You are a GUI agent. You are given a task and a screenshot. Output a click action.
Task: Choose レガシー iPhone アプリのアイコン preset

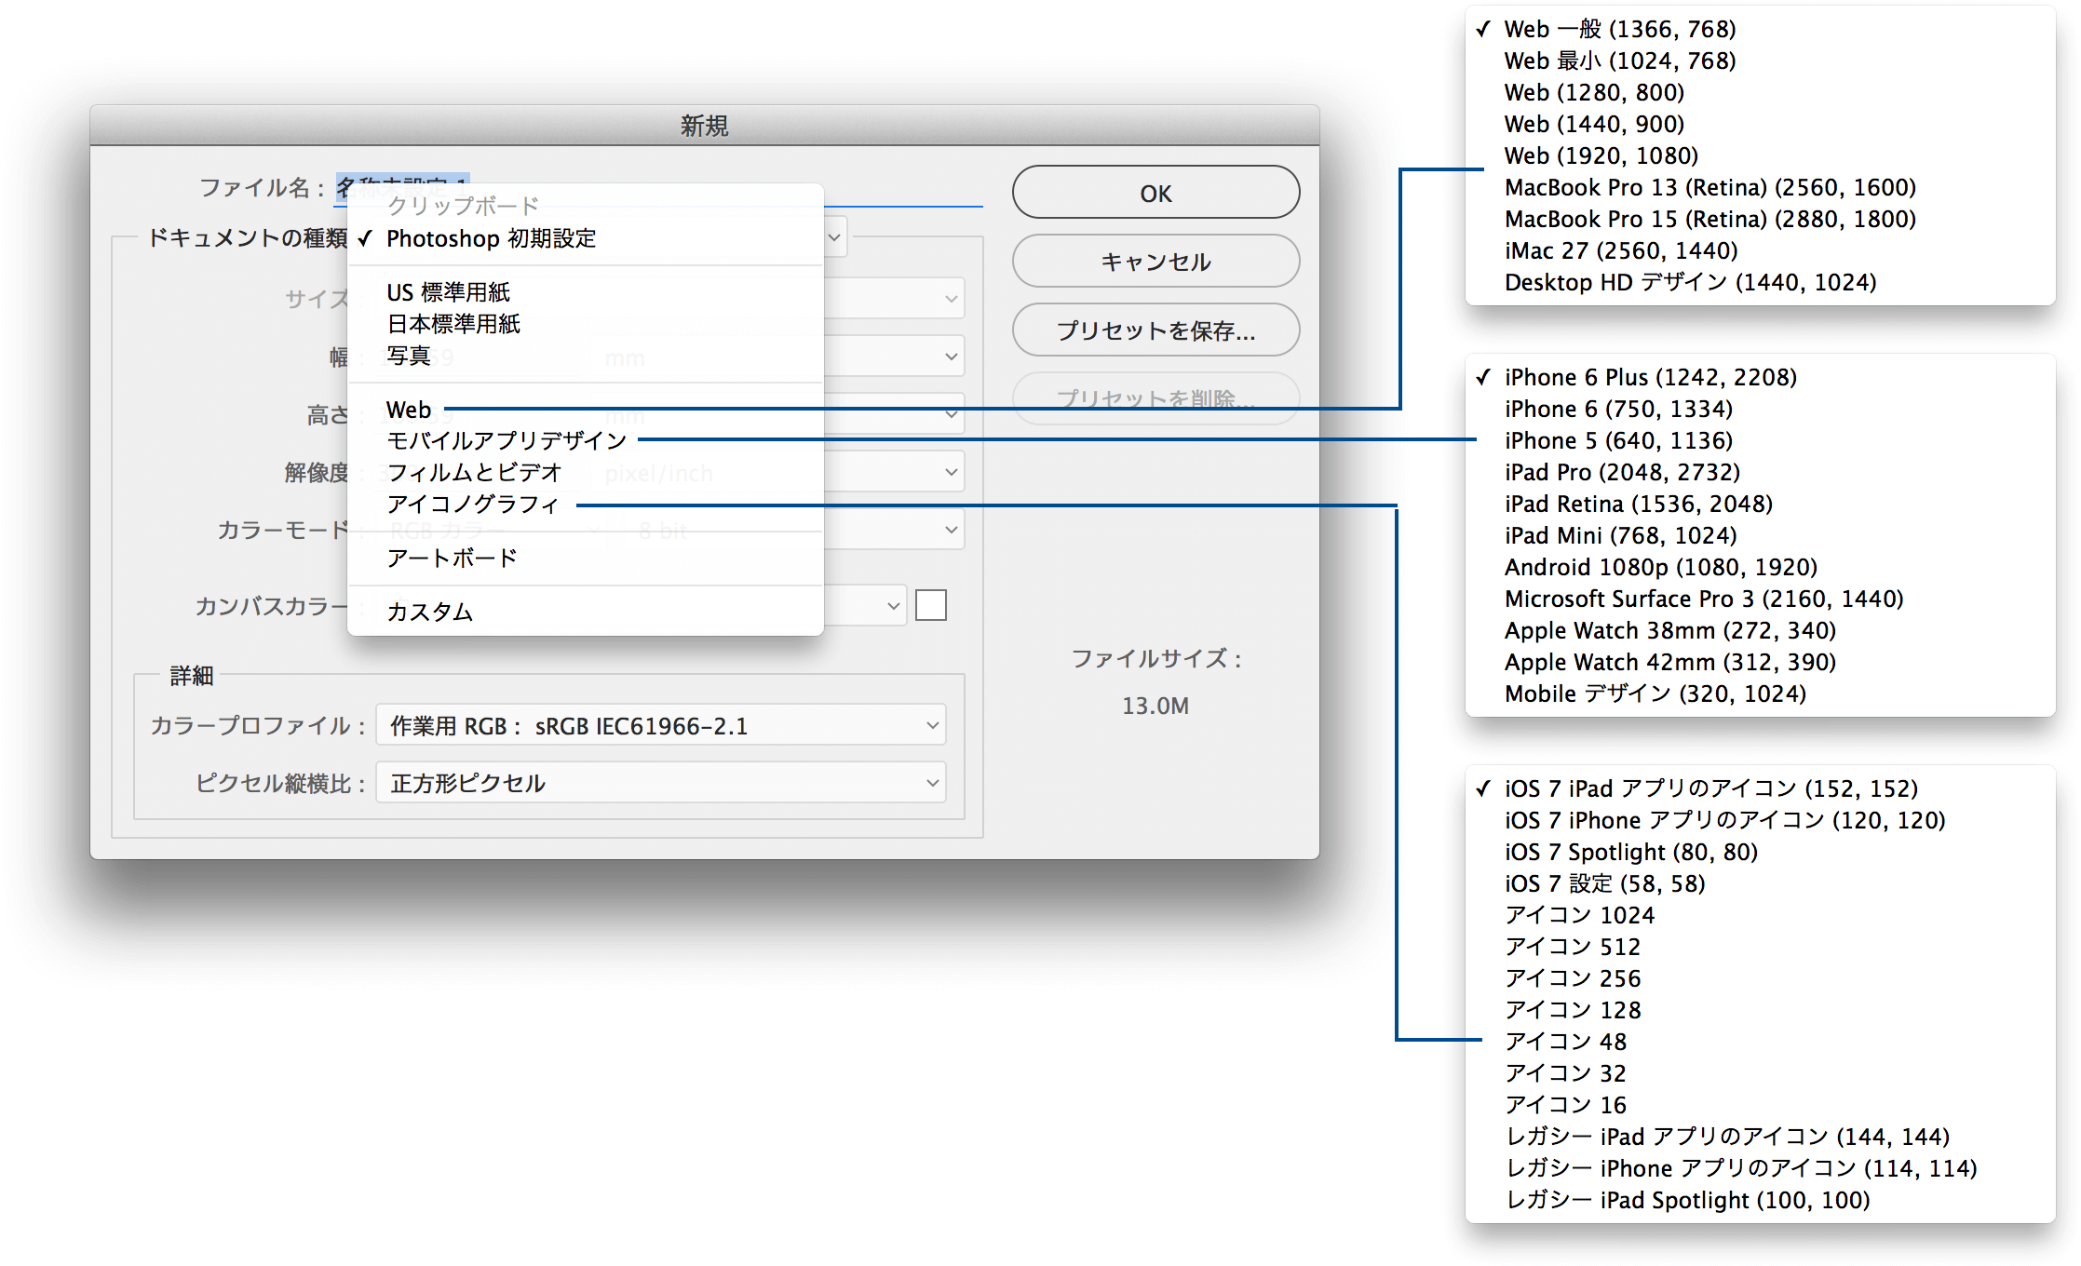1760,1168
